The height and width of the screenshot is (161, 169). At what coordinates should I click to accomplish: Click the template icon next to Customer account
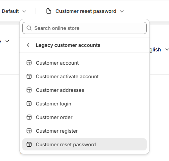pyautogui.click(x=29, y=63)
